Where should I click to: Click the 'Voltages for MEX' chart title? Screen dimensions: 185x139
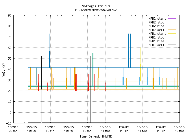[96, 6]
